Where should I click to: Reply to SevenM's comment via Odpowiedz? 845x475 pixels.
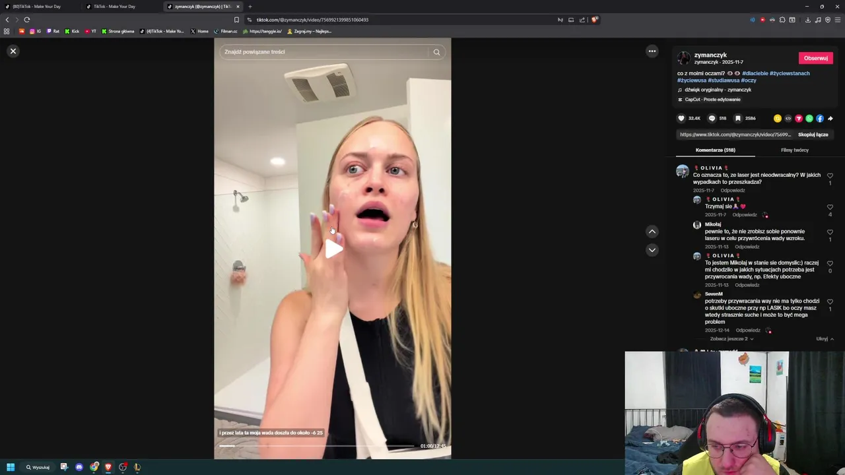[x=747, y=330]
